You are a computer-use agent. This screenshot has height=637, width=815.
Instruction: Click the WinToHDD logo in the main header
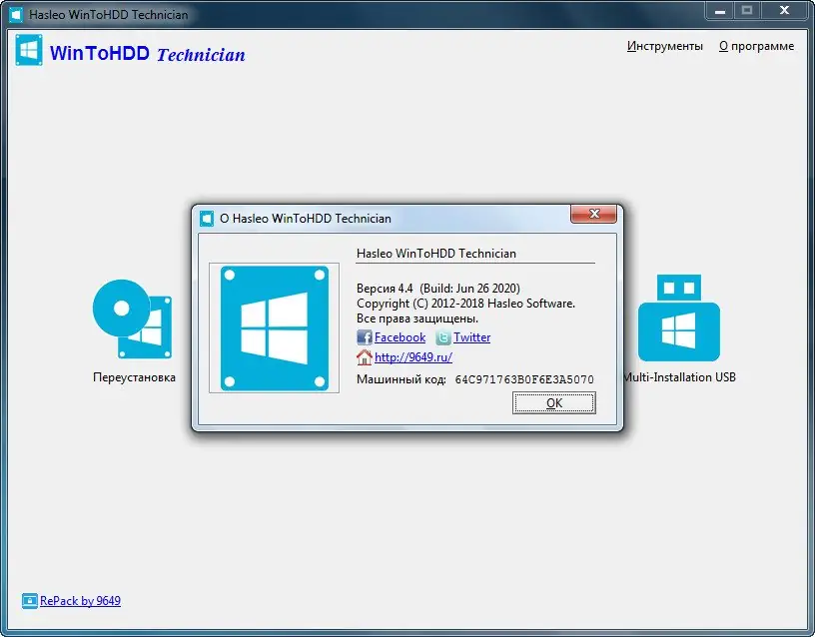(29, 50)
